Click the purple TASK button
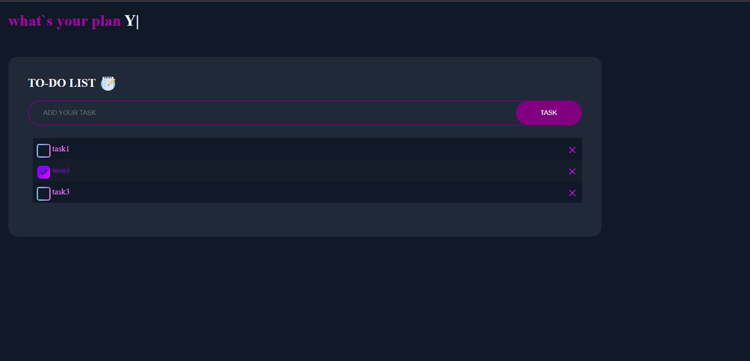This screenshot has width=750, height=361. [x=549, y=113]
